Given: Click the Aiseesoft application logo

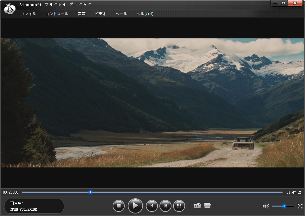Looking at the screenshot, I should 10,9.
